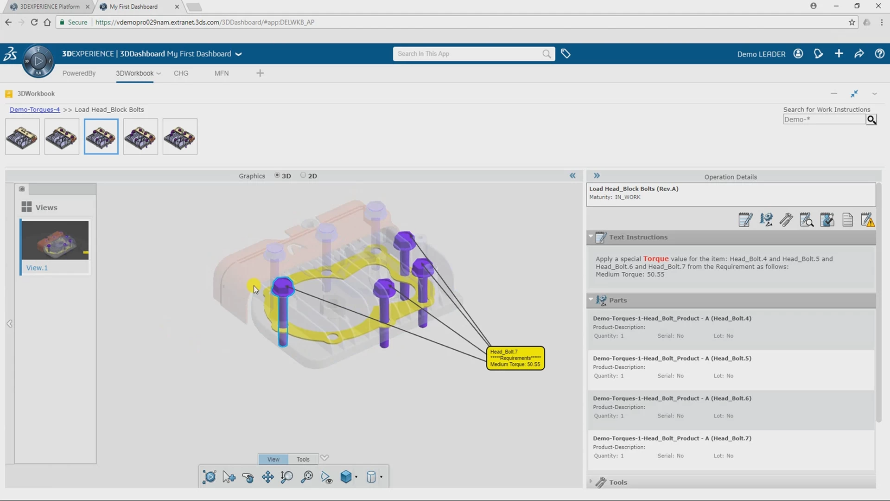Select the fourth engine step thumbnail
The height and width of the screenshot is (501, 890).
(140, 137)
